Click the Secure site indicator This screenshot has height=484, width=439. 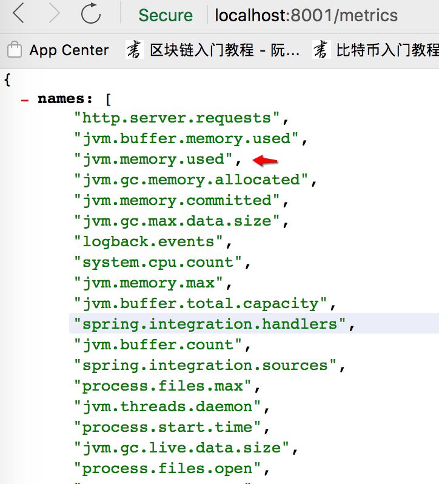pos(165,15)
